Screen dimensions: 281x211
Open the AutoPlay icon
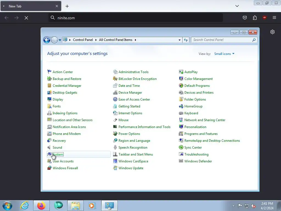click(x=181, y=72)
